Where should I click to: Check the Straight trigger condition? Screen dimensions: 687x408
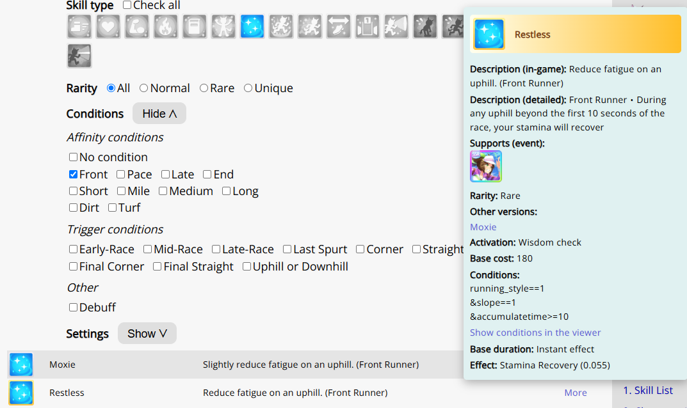(x=416, y=249)
